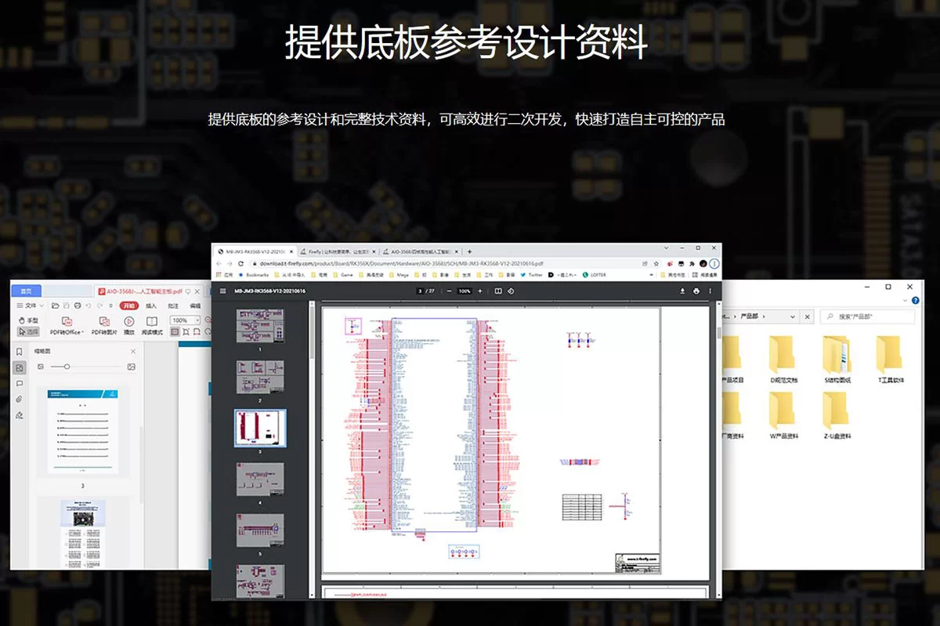Bookmark this page with the star icon
Screen dimensions: 940x626
pyautogui.click(x=656, y=264)
